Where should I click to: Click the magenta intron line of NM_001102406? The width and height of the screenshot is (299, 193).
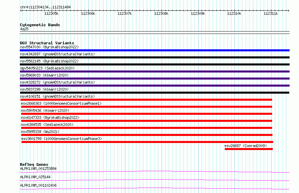click(155, 188)
